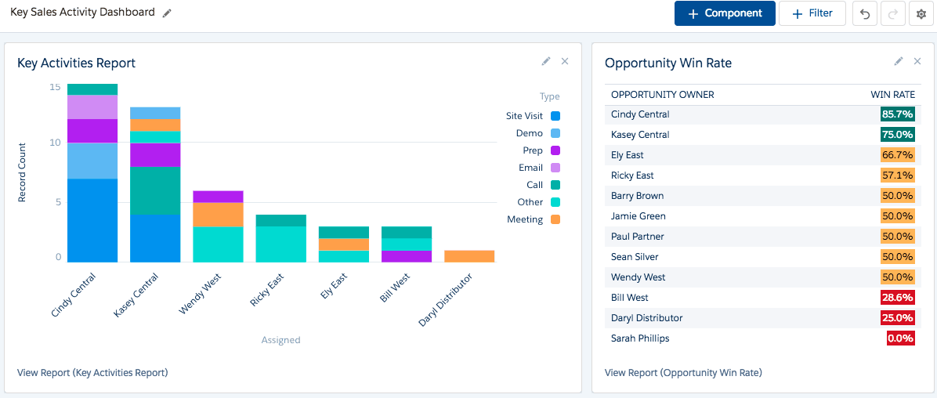Click the redo arrow icon

(892, 14)
